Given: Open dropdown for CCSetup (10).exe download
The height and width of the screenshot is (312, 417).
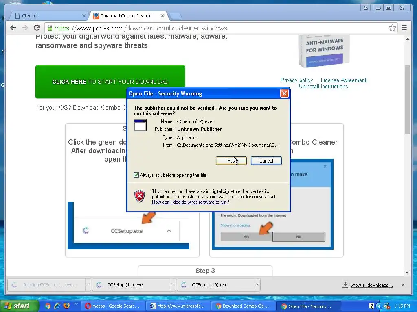Looking at the screenshot, I should point(257,285).
